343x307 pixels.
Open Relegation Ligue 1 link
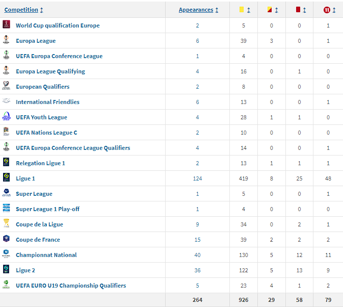pyautogui.click(x=40, y=163)
